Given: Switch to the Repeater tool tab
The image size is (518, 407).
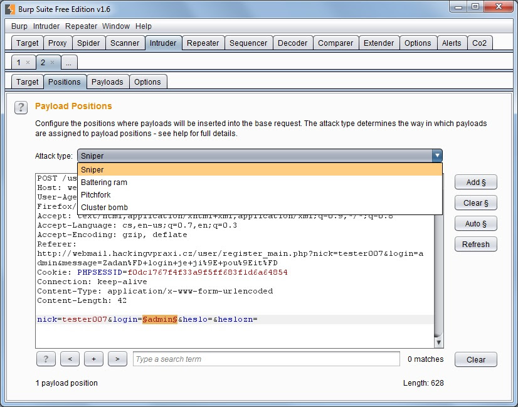Looking at the screenshot, I should click(203, 43).
